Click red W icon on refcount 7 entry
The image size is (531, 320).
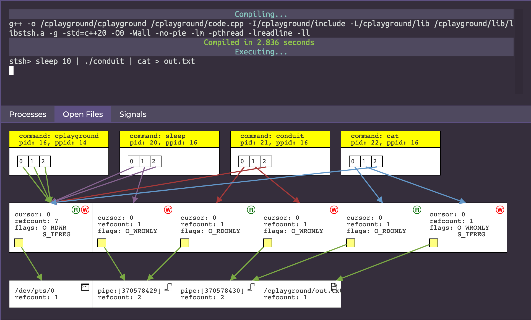tap(85, 210)
